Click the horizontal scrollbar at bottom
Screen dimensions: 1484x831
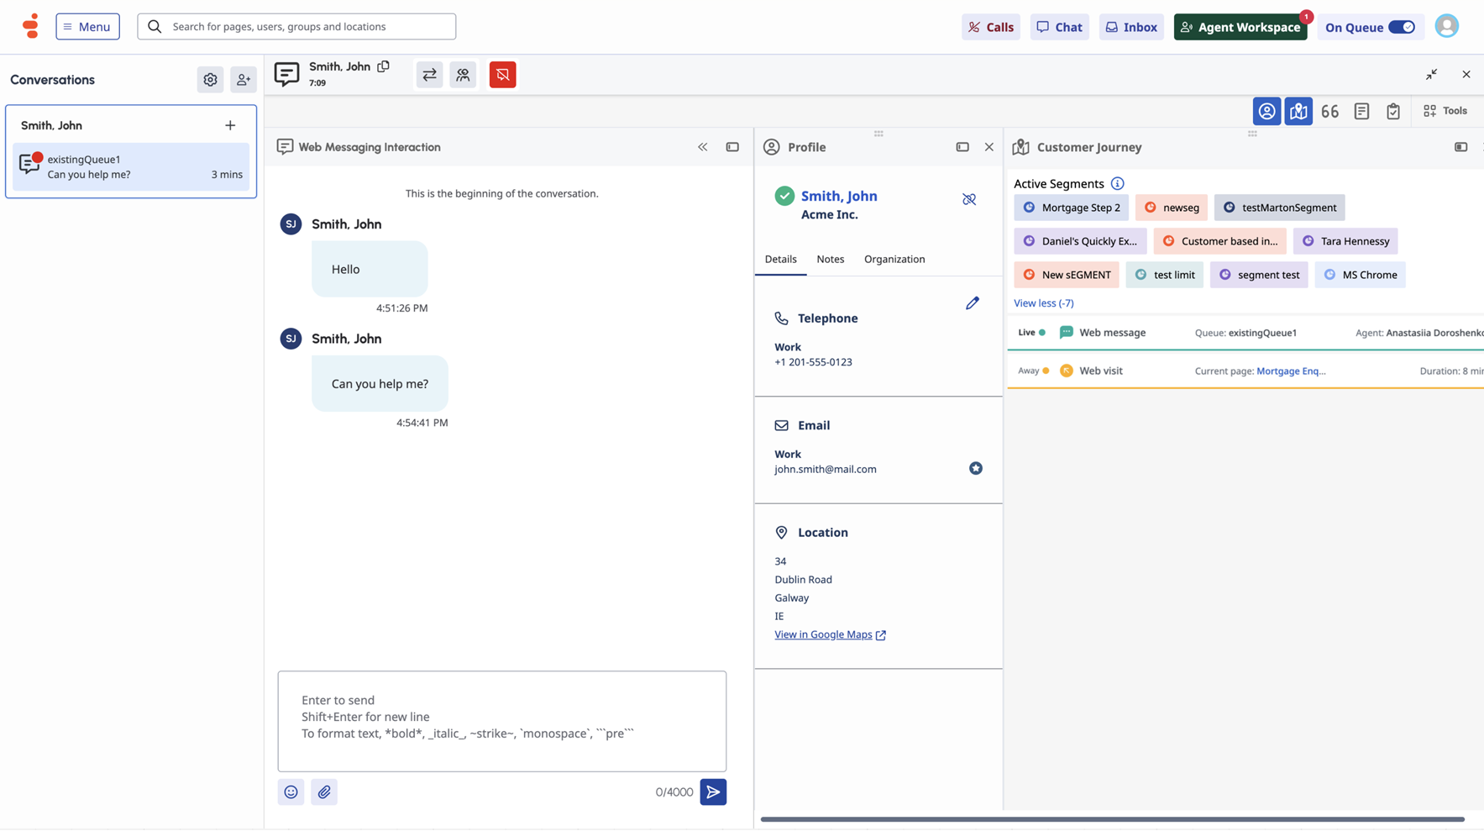click(1112, 819)
